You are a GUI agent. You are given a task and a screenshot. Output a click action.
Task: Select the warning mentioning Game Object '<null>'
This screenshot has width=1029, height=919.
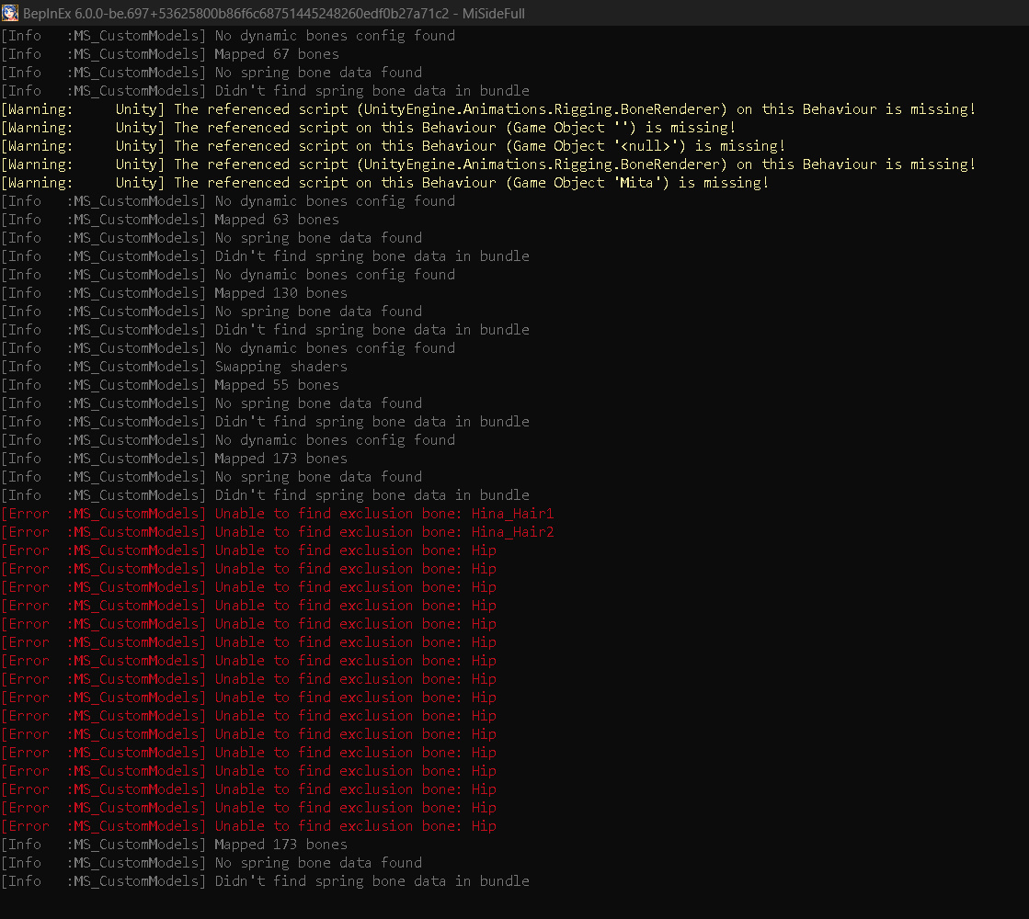click(478, 146)
